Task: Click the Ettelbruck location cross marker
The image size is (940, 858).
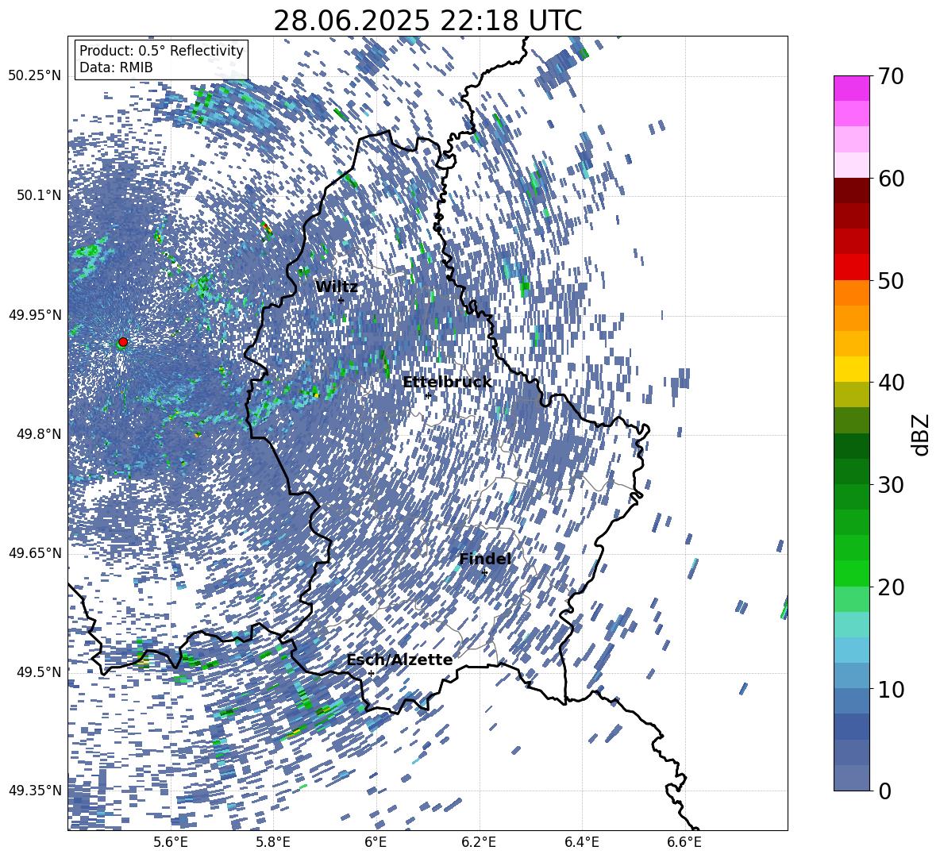Action: tap(427, 395)
